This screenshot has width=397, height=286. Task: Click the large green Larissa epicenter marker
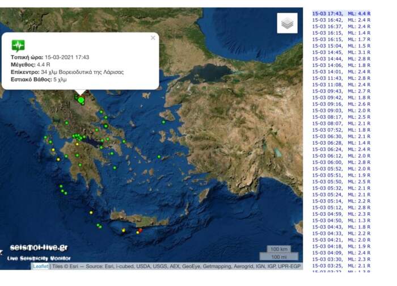(81, 100)
